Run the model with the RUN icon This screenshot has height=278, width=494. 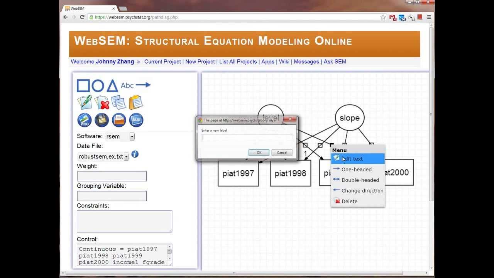(x=136, y=120)
